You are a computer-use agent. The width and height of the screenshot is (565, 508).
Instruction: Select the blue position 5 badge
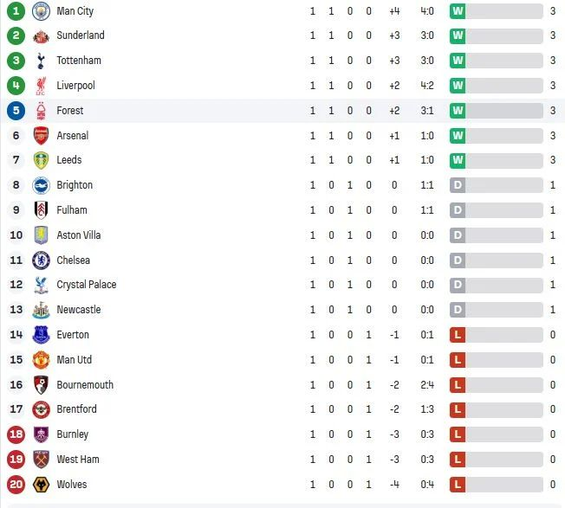16,111
